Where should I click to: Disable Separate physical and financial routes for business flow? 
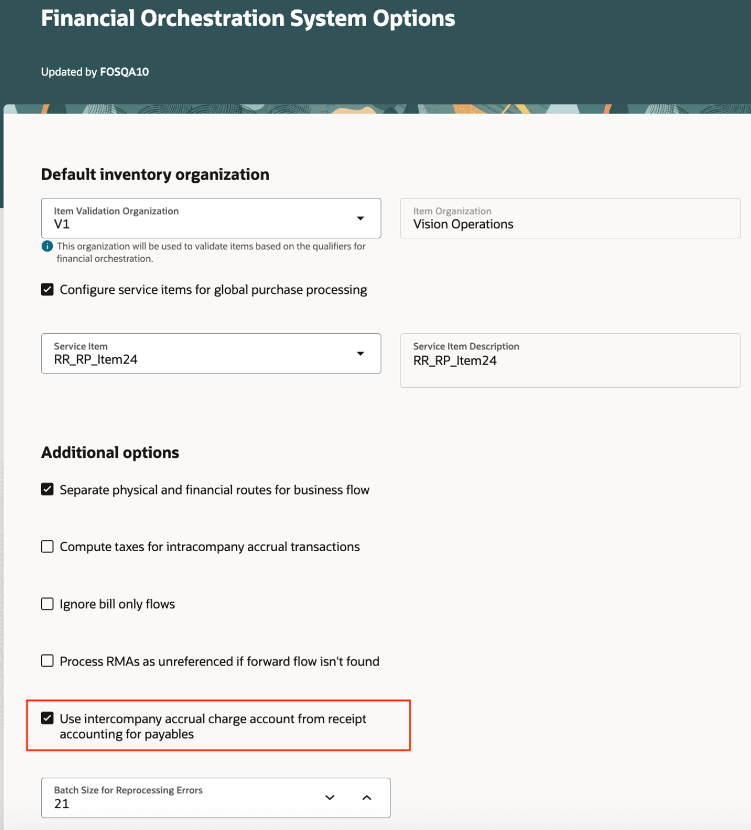47,489
